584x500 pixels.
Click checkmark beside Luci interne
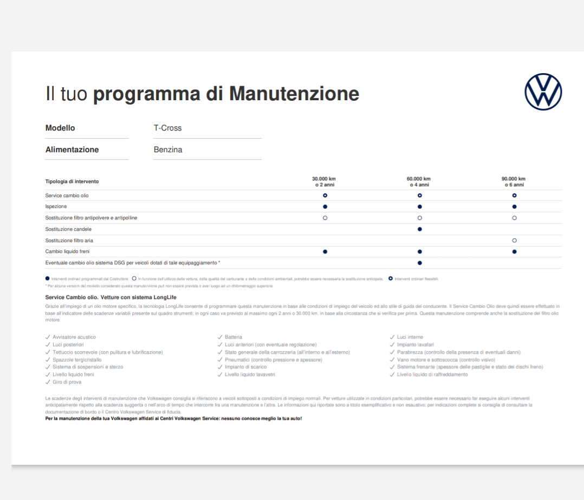click(392, 337)
